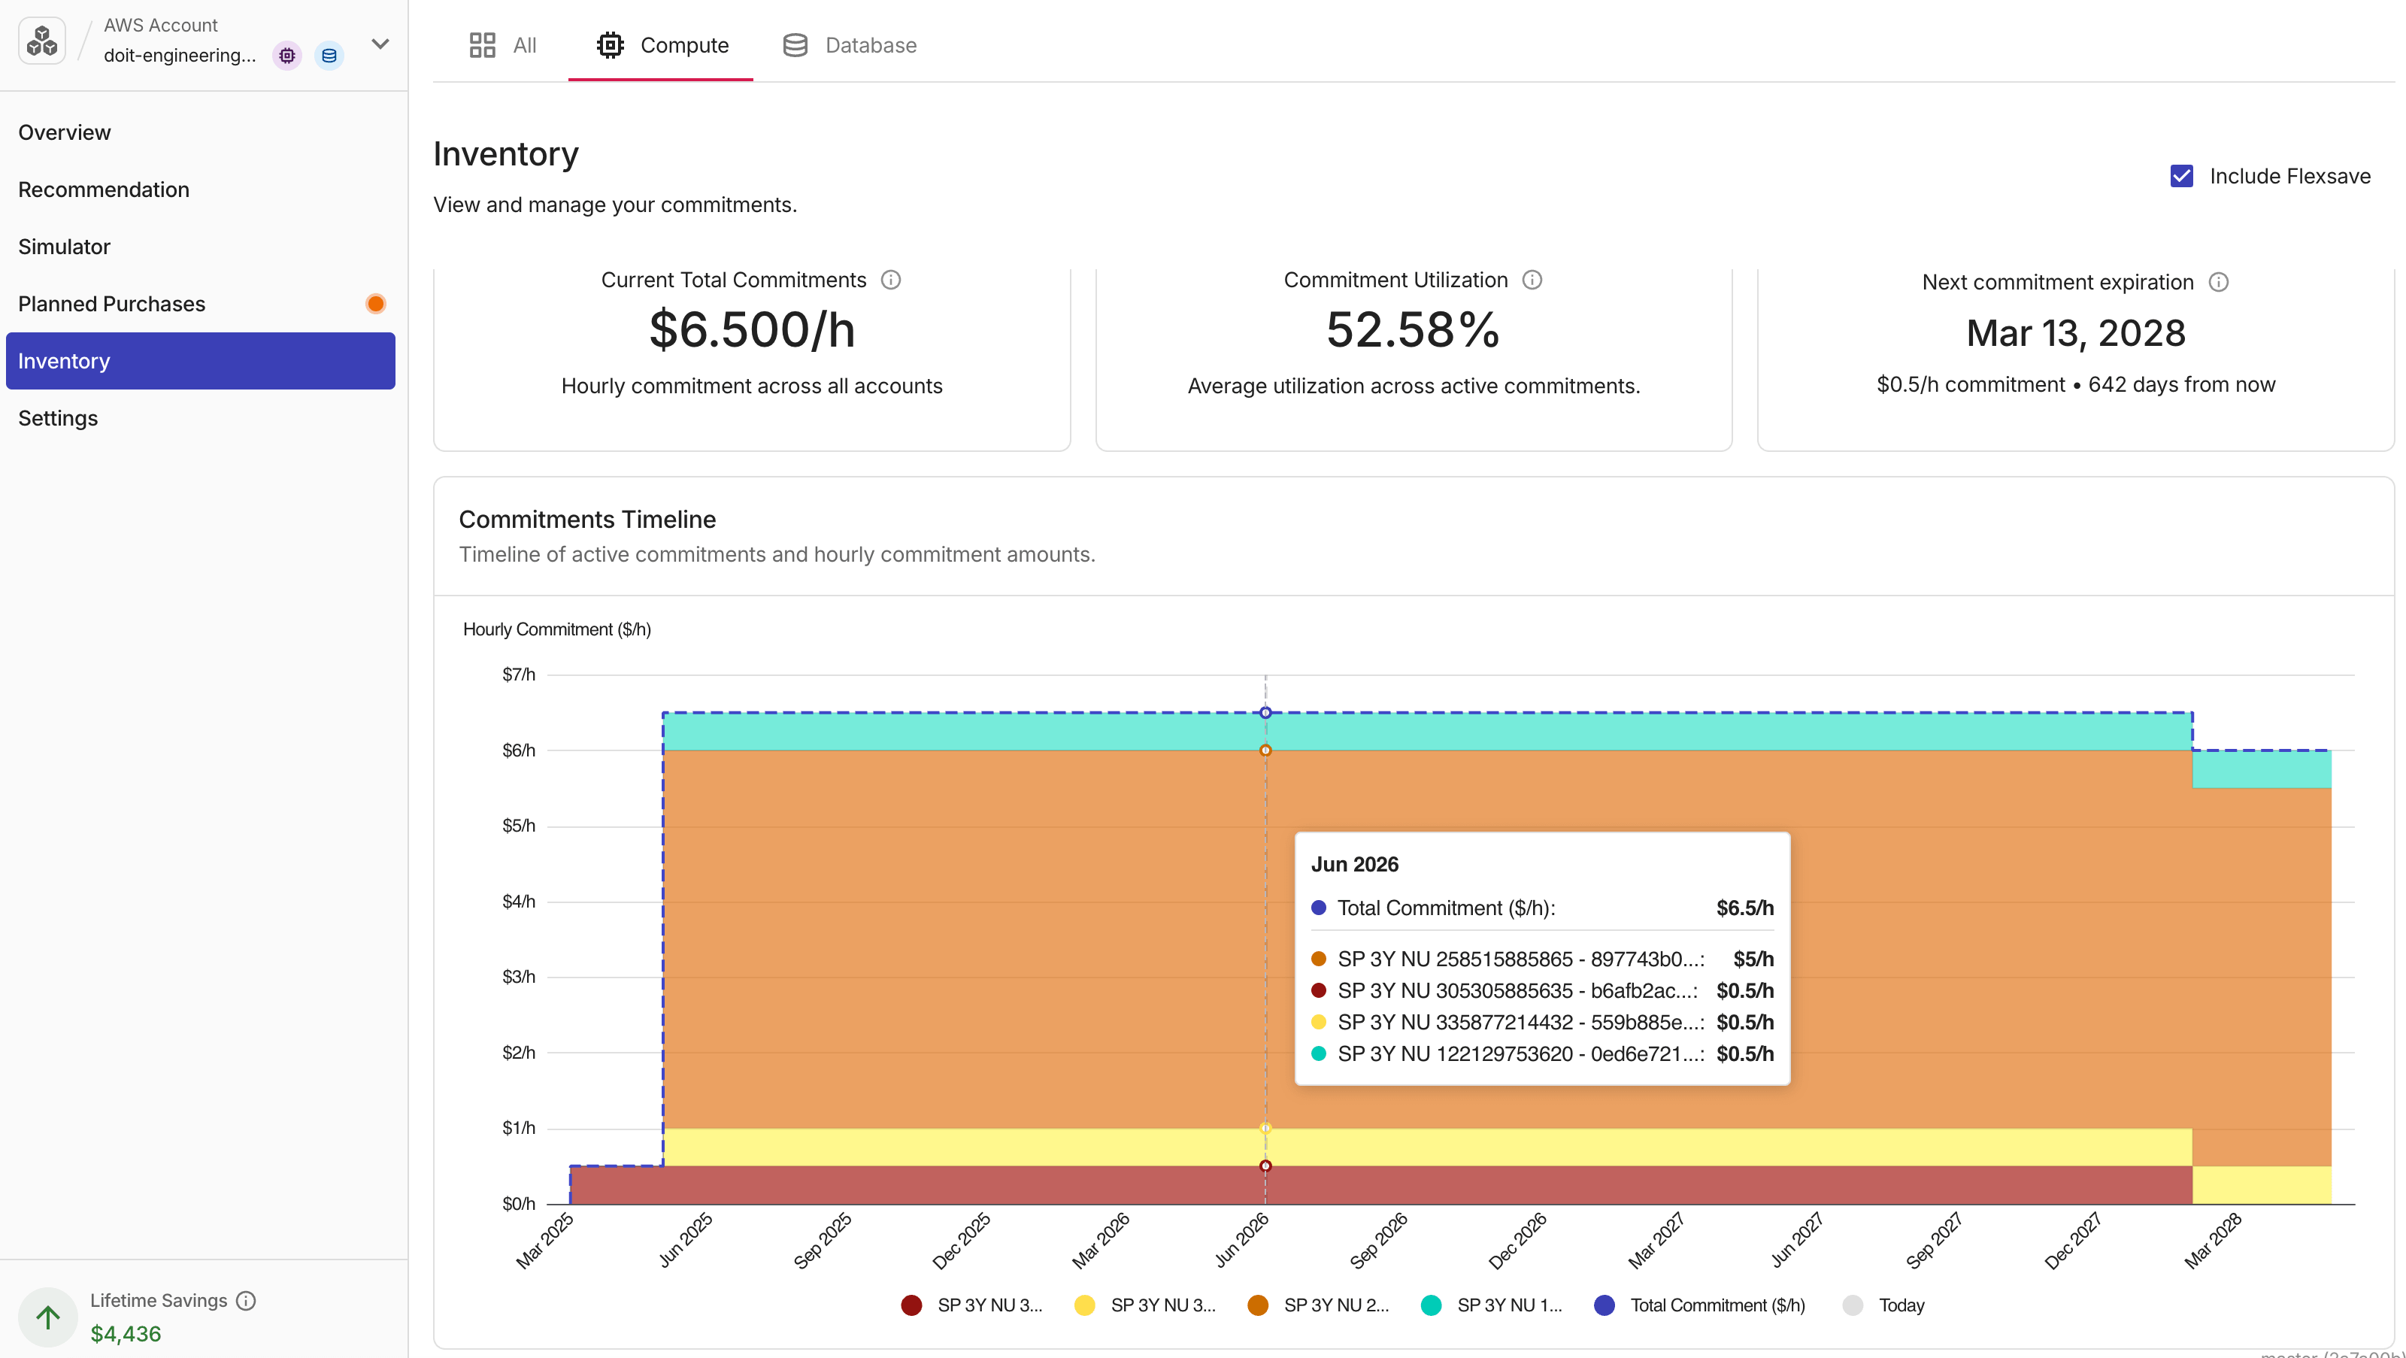Toggle the Today legend item
The image size is (2406, 1358).
(x=1883, y=1305)
